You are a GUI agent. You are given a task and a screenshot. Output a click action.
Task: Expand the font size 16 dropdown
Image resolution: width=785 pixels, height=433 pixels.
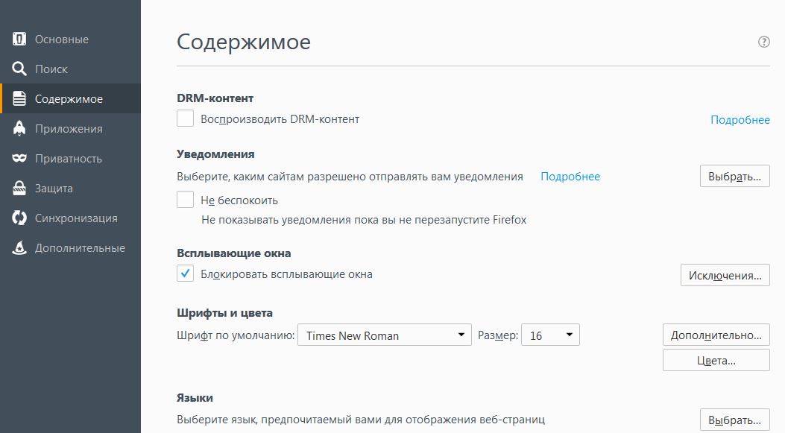coord(550,335)
